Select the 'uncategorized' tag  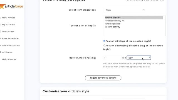(x=134, y=24)
